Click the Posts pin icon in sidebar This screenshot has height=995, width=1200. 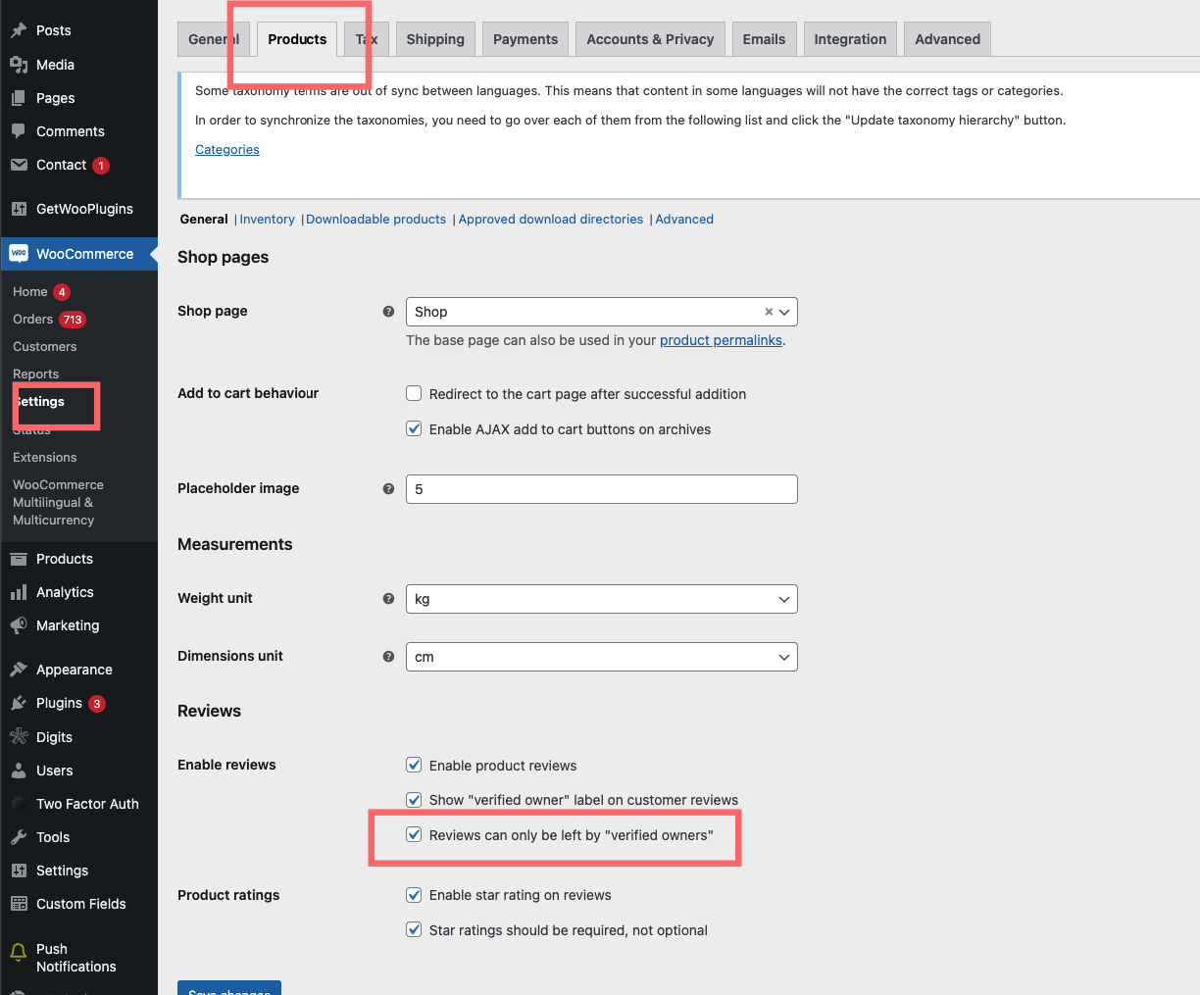tap(19, 30)
